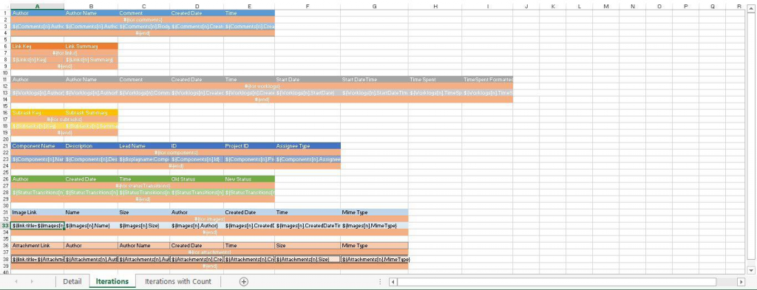Open the Iterations with Count sheet tab
The width and height of the screenshot is (757, 290).
[178, 282]
